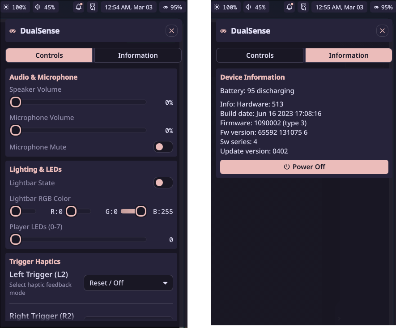Click volume speaker icon in right panel bar
Viewport: 396px width, 328px height.
[x=248, y=7]
